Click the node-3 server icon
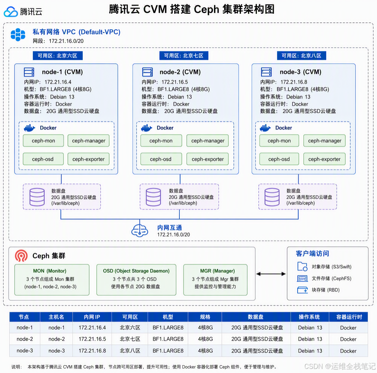 266,72
